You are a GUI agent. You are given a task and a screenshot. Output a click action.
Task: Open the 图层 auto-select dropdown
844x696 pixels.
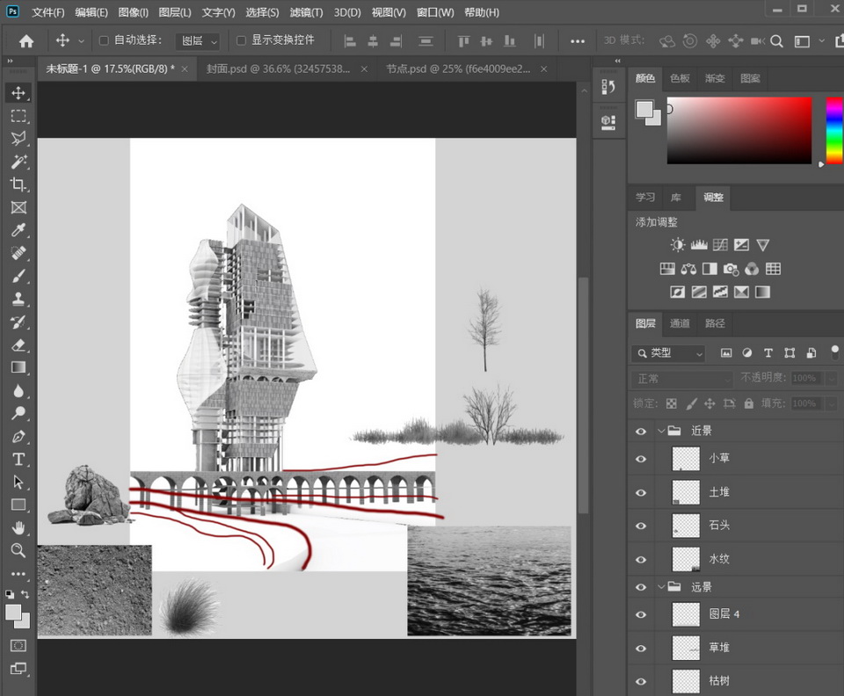click(x=197, y=40)
